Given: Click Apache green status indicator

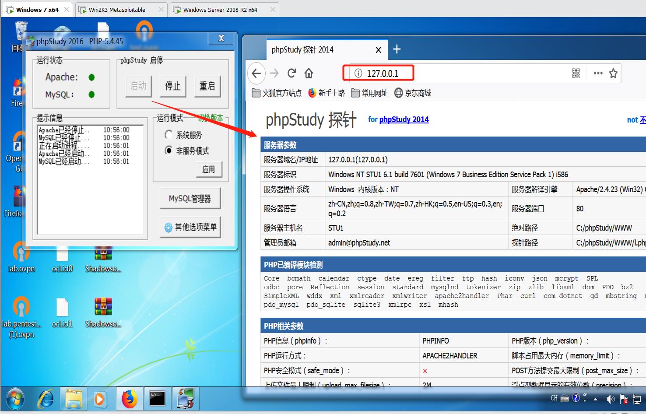Looking at the screenshot, I should click(x=91, y=77).
